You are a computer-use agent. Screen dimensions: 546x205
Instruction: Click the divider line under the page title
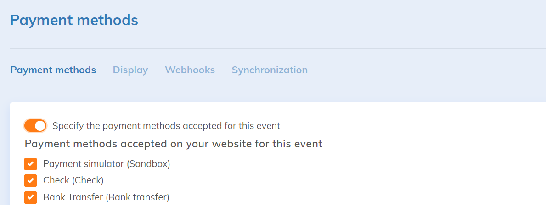coord(276,48)
